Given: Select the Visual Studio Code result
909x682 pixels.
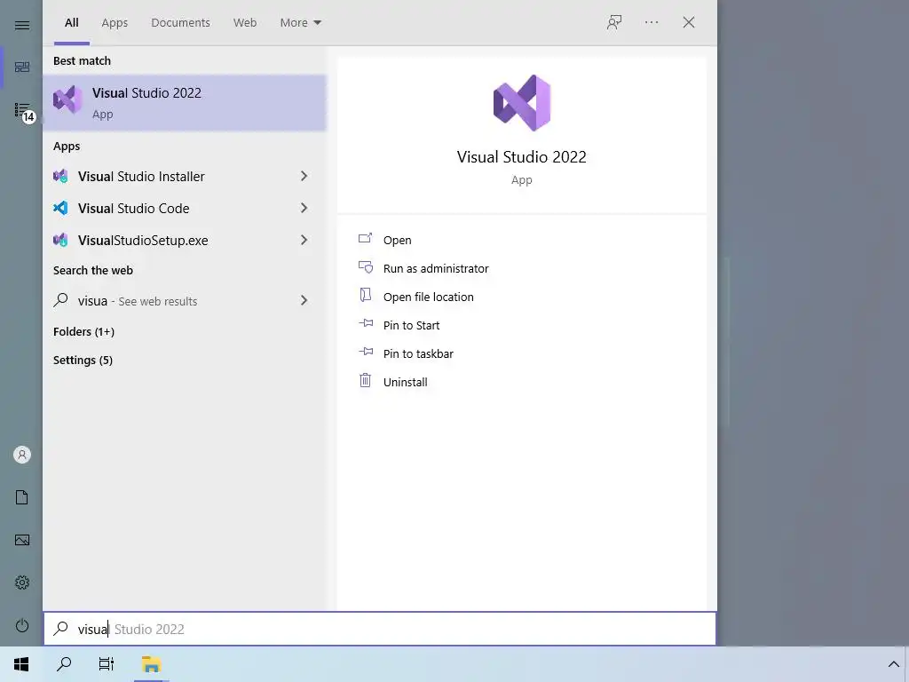Looking at the screenshot, I should pos(185,208).
